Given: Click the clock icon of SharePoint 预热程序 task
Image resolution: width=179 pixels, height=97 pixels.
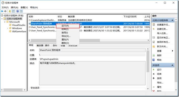Looking at the screenshot, I should click(30, 24).
